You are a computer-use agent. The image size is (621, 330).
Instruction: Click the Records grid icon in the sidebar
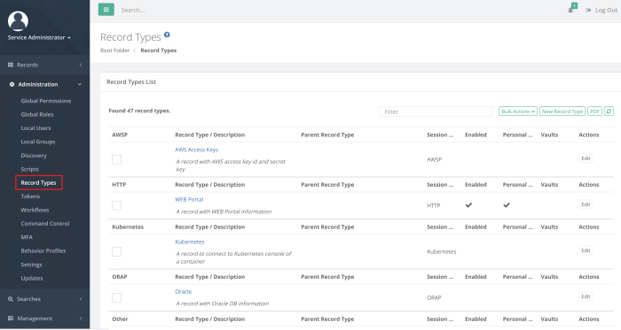point(11,65)
